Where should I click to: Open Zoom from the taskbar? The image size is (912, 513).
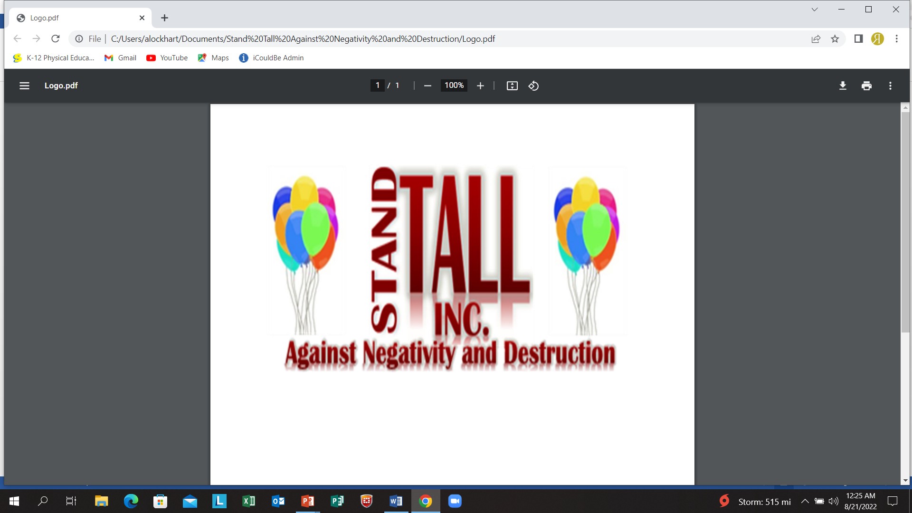(x=455, y=501)
